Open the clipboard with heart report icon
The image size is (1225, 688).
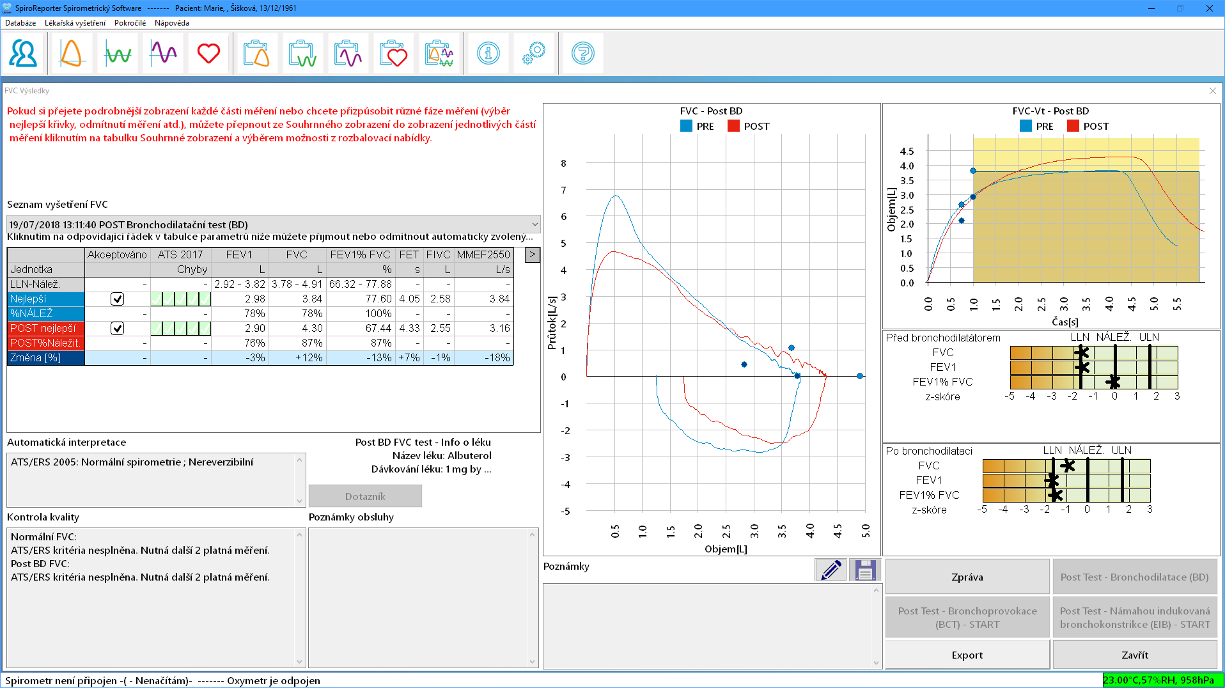(x=393, y=52)
